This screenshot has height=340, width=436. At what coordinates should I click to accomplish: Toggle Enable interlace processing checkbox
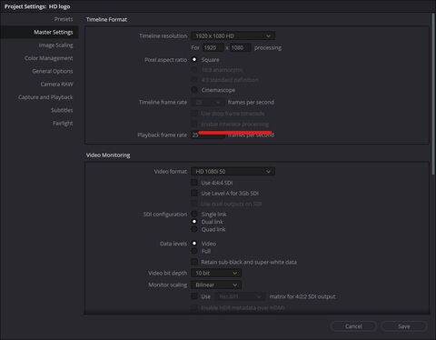pos(194,124)
